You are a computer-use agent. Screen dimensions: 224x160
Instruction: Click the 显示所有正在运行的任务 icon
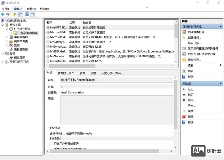(x=184, y=48)
